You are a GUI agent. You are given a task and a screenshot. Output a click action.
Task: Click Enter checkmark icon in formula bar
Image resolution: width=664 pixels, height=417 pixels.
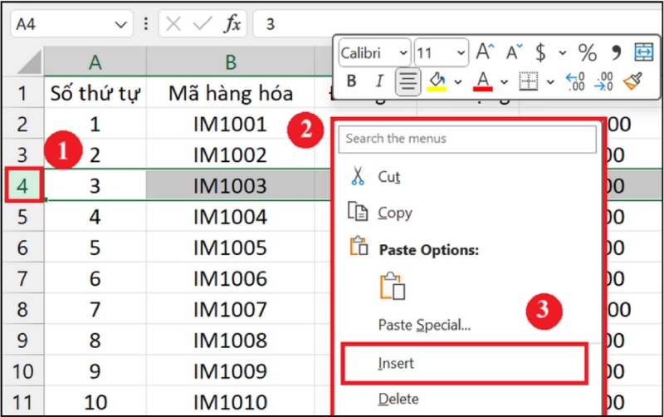pyautogui.click(x=203, y=24)
